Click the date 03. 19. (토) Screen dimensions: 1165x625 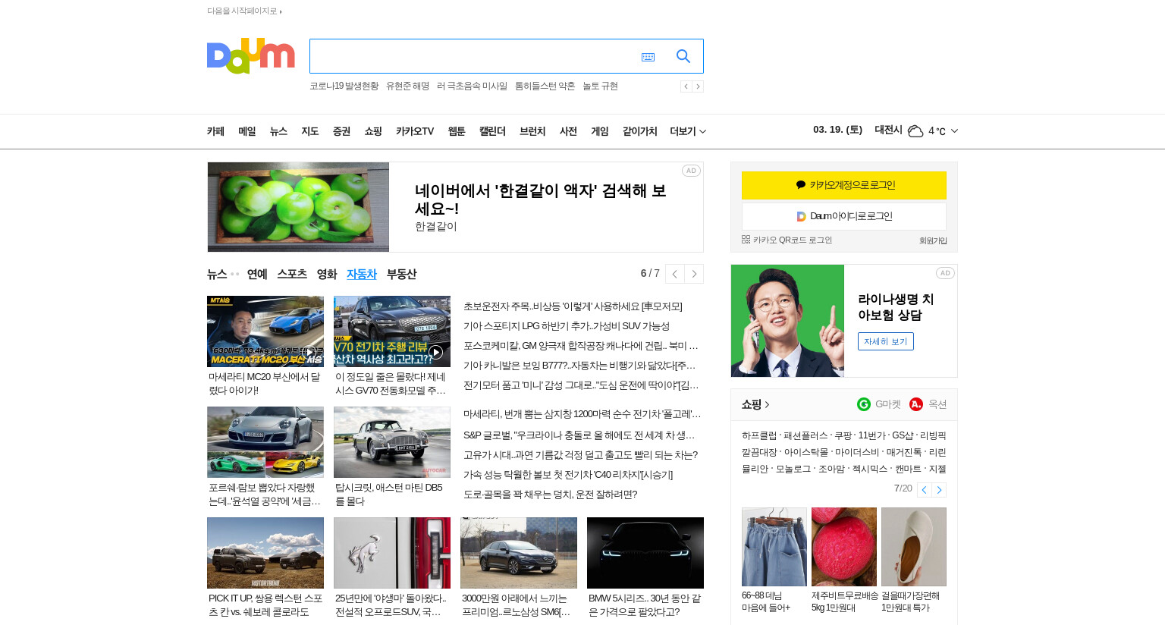tap(837, 130)
